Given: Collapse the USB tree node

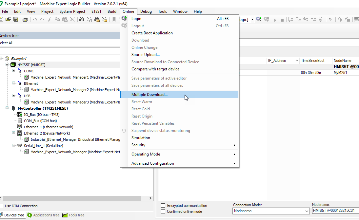Looking at the screenshot, I should (x=13, y=95).
